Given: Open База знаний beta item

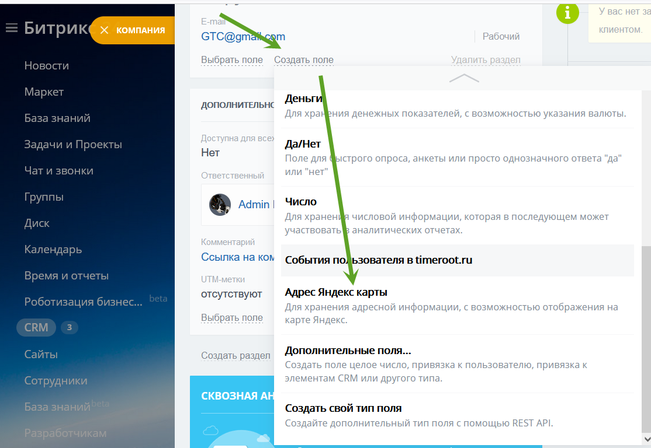Looking at the screenshot, I should click(x=57, y=407).
